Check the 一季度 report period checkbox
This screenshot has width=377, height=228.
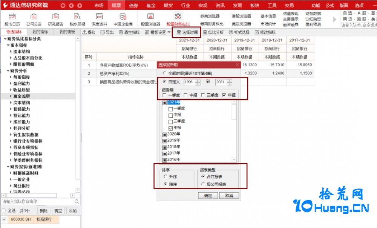tap(164, 95)
